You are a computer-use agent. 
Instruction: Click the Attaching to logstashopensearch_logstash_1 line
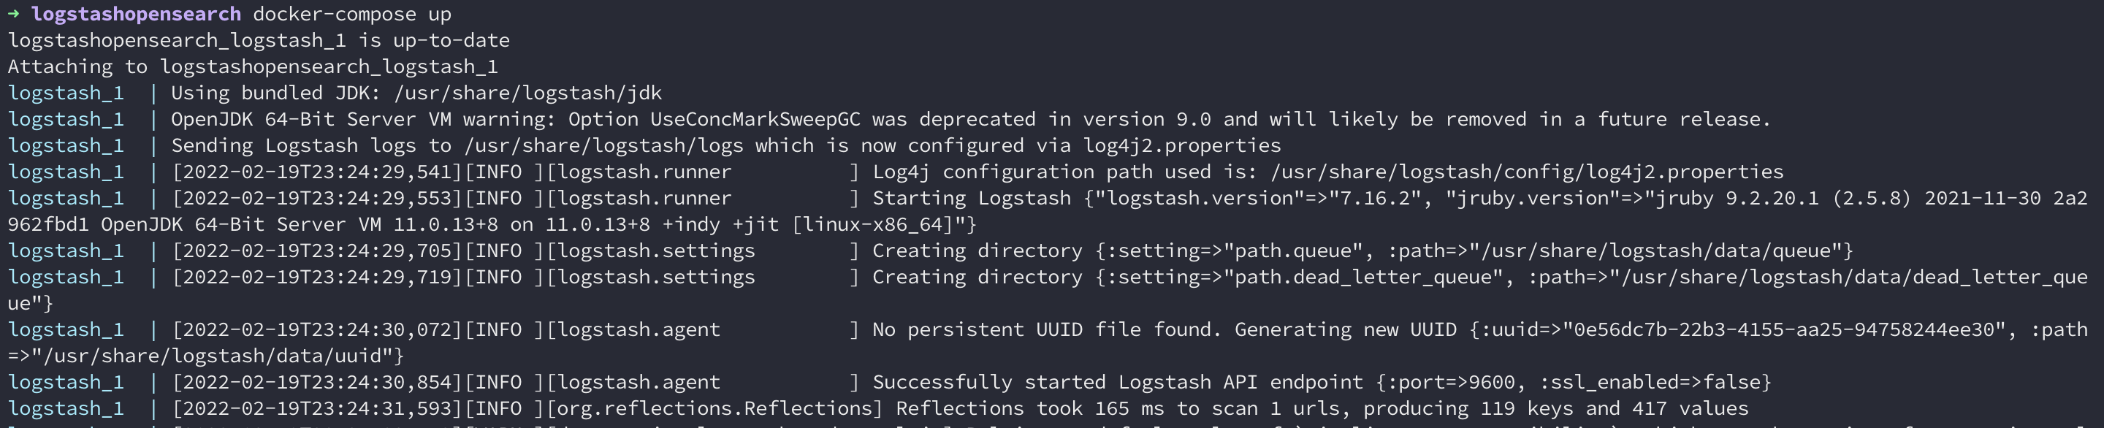point(252,67)
